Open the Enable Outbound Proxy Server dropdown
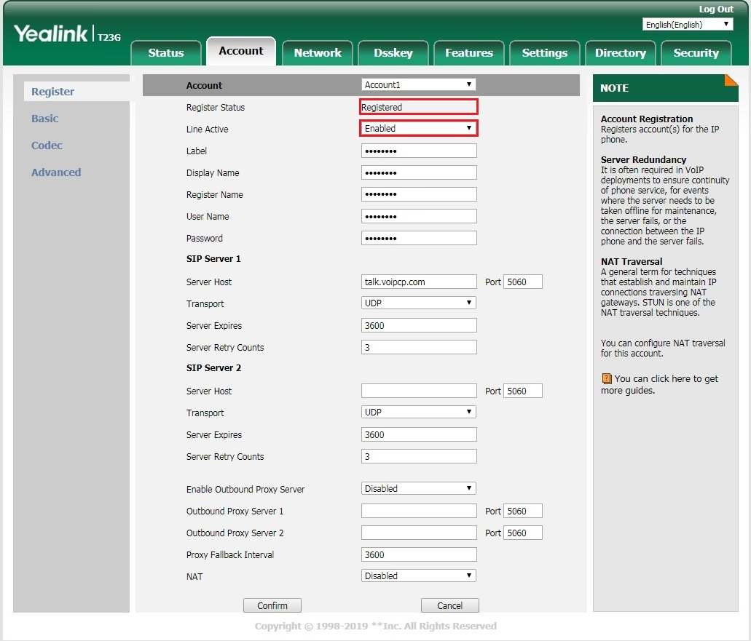 pyautogui.click(x=418, y=488)
